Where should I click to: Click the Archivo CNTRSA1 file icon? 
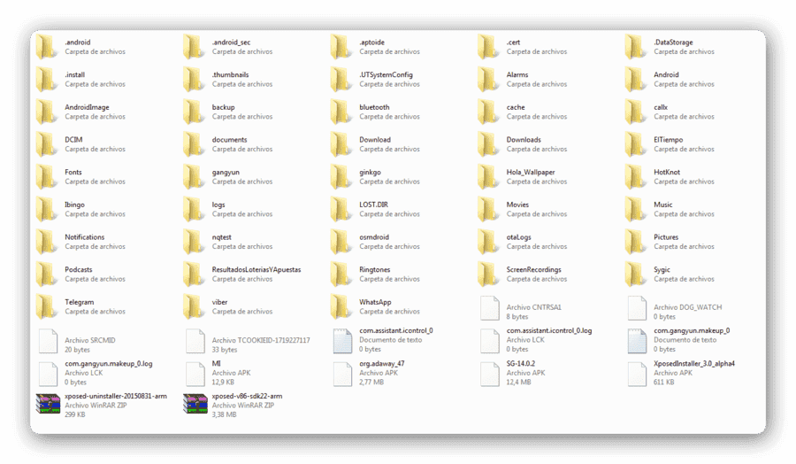490,308
